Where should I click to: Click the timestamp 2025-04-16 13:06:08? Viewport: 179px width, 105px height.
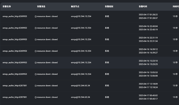pos(148,76)
